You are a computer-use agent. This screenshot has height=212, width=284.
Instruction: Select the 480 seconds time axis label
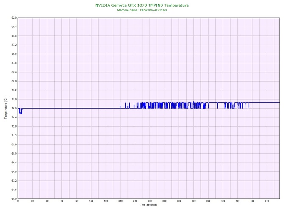pos(252,201)
